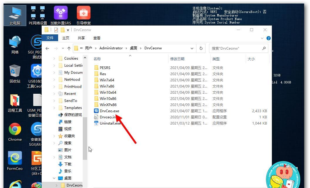The height and width of the screenshot is (188, 310).
Task: Expand the Cookies tree node
Action: click(54, 58)
